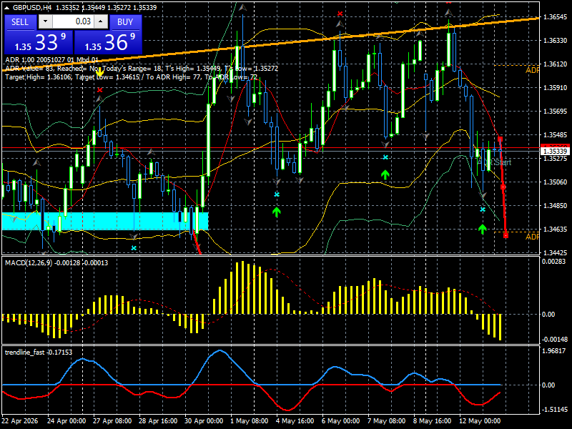Click the SELL button in one-click panel

click(20, 22)
